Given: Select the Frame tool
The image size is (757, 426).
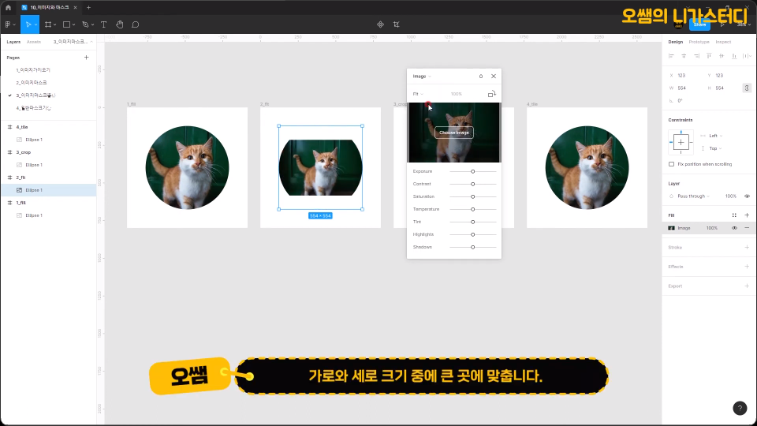Looking at the screenshot, I should [x=48, y=24].
